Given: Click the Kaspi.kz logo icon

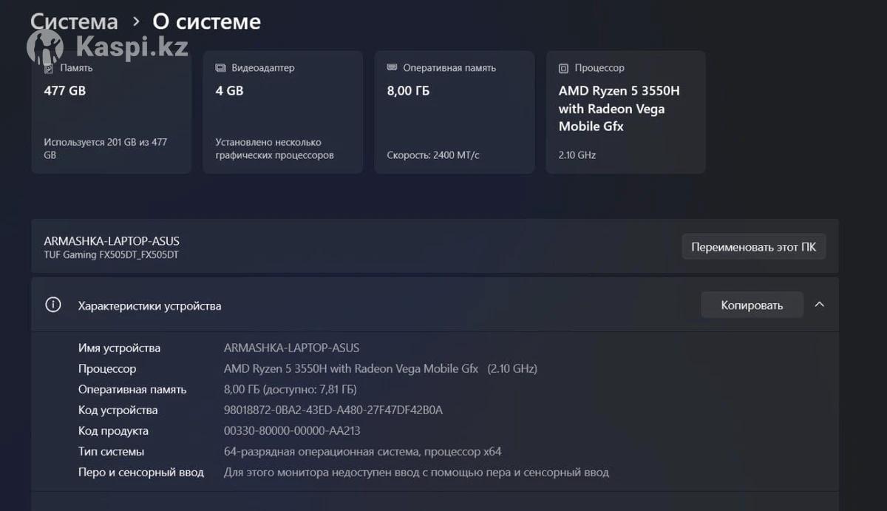Looking at the screenshot, I should pos(44,47).
